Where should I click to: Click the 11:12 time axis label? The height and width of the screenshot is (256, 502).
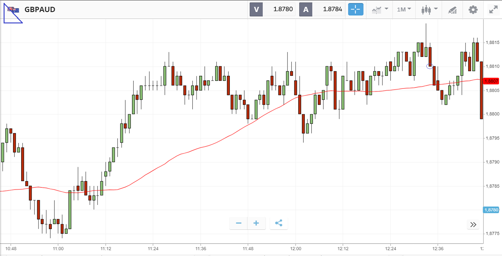tap(106, 249)
